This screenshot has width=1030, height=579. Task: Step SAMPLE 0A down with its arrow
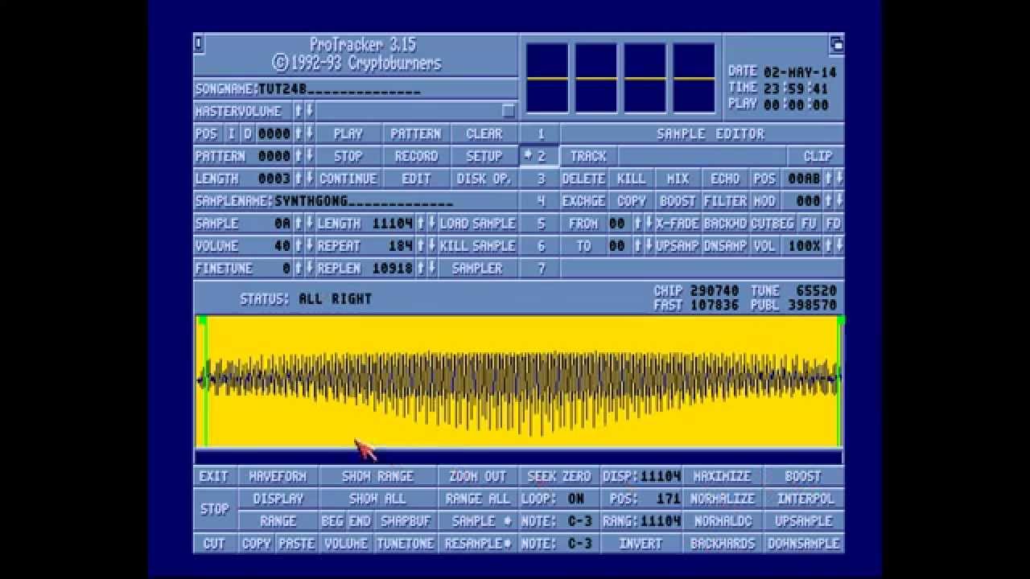click(x=310, y=224)
